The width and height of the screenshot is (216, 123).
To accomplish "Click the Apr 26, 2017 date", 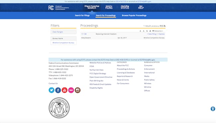I will (122, 38).
